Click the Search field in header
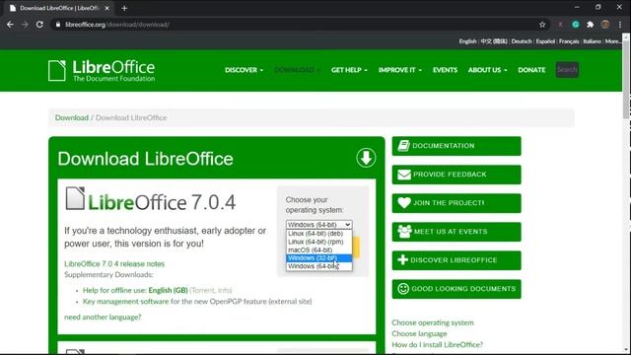 [x=567, y=70]
